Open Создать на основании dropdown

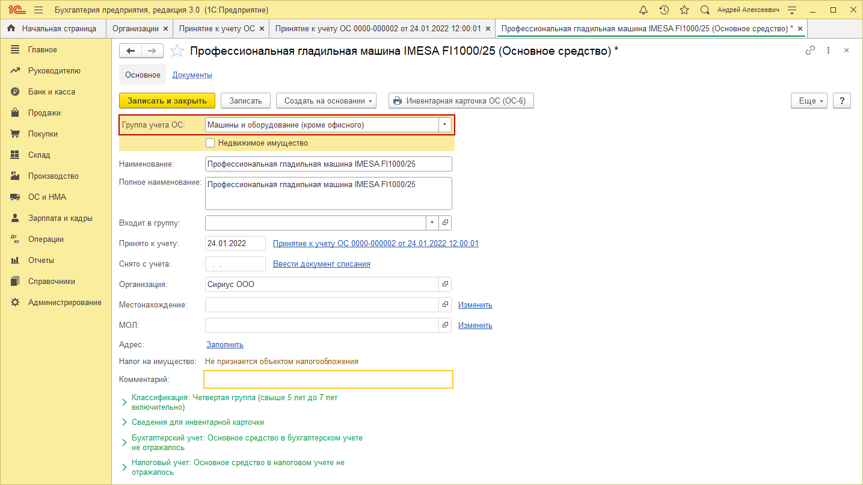coord(326,100)
